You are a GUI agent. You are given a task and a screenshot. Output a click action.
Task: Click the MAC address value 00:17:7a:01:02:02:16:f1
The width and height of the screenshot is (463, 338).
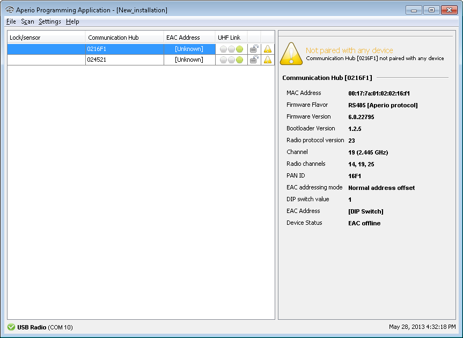pyautogui.click(x=379, y=93)
